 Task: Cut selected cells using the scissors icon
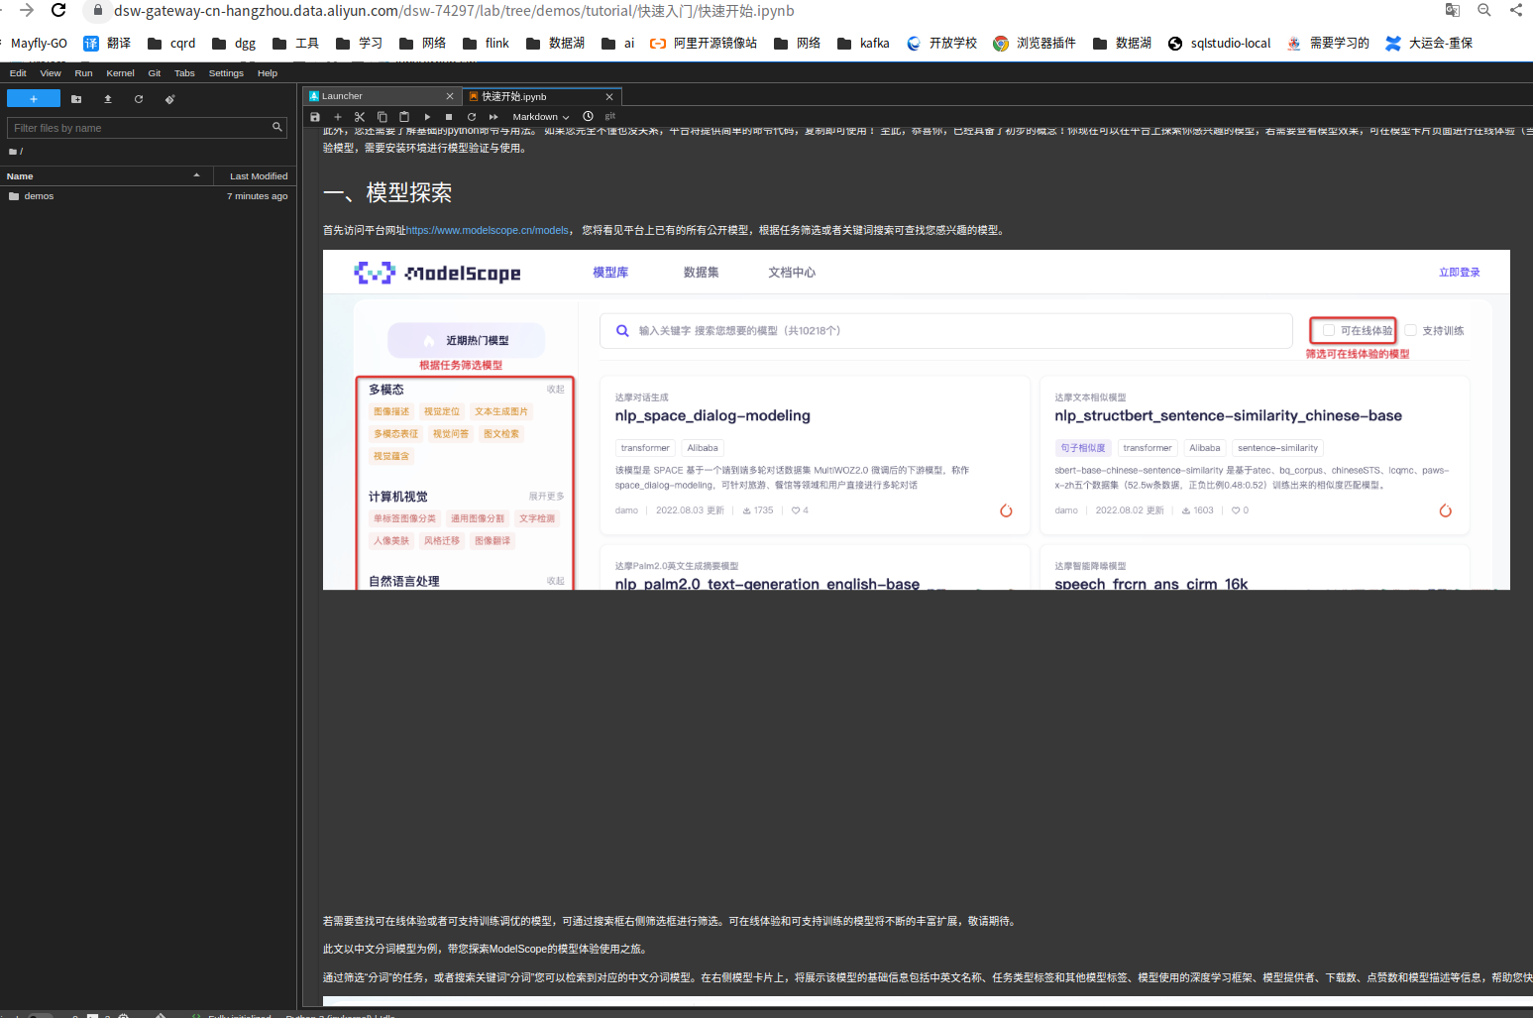point(360,116)
